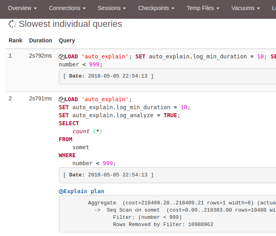
Task: Click the Rank column header
Action: [16, 40]
